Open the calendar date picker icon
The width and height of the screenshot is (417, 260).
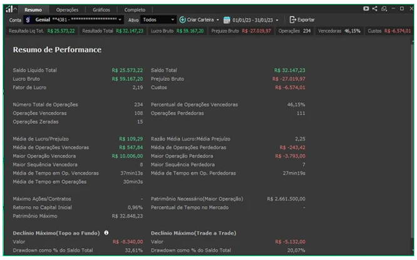coord(227,20)
